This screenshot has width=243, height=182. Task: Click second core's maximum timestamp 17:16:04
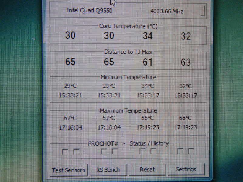tap(109, 127)
